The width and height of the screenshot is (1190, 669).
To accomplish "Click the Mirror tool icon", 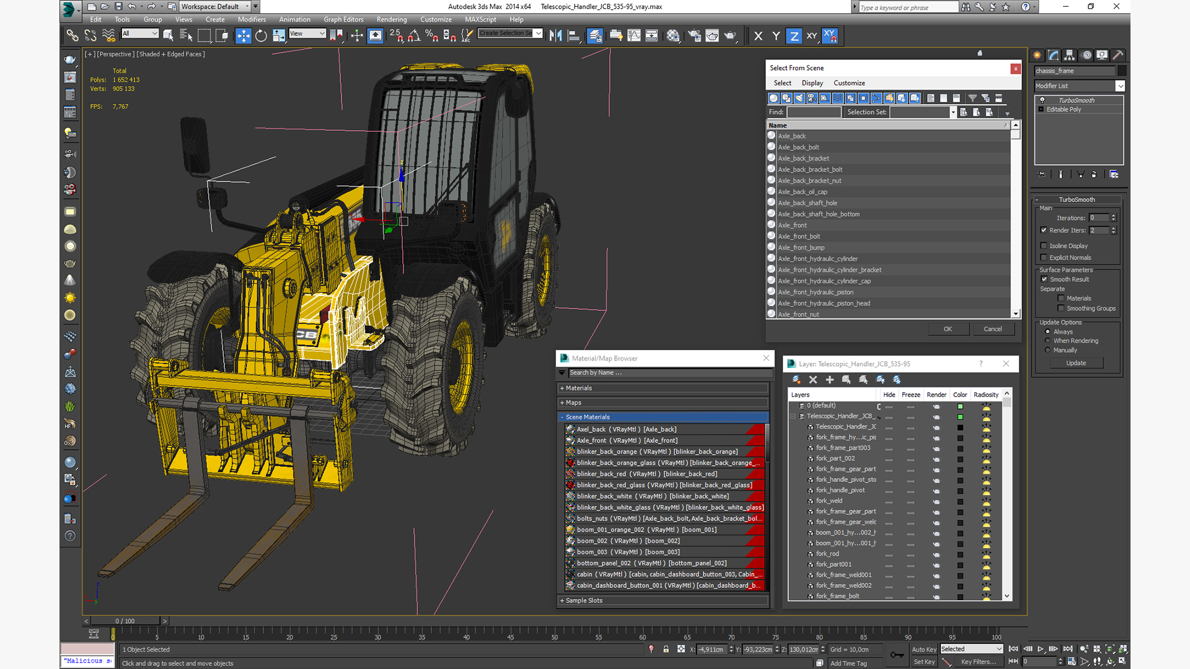I will tap(555, 36).
